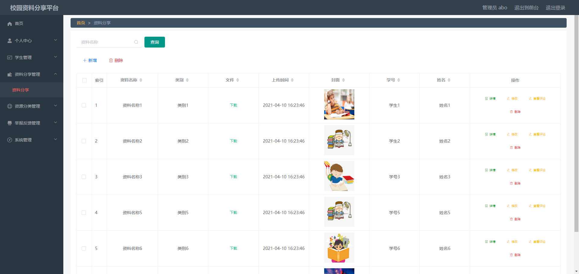Open 详情 for row 资料名称5
Viewport: 579px width, 274px height.
490,206
